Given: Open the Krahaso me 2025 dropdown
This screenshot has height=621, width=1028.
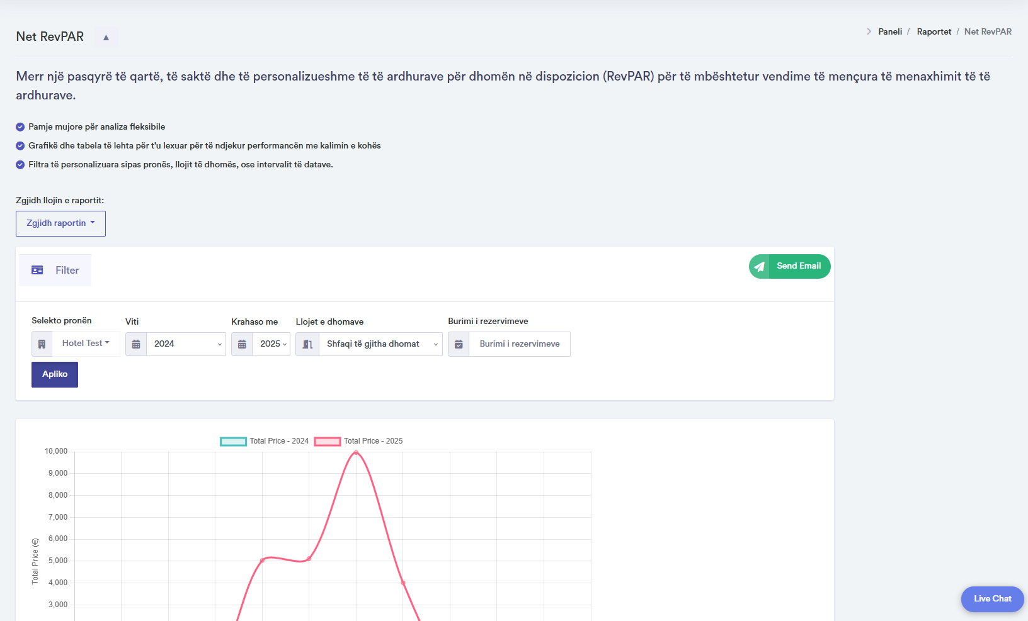Looking at the screenshot, I should [x=271, y=344].
